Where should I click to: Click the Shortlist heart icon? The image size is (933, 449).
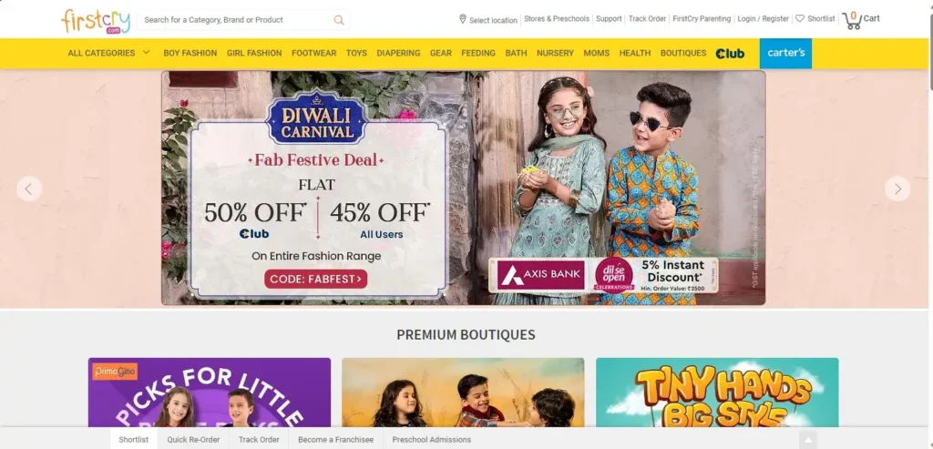(800, 18)
